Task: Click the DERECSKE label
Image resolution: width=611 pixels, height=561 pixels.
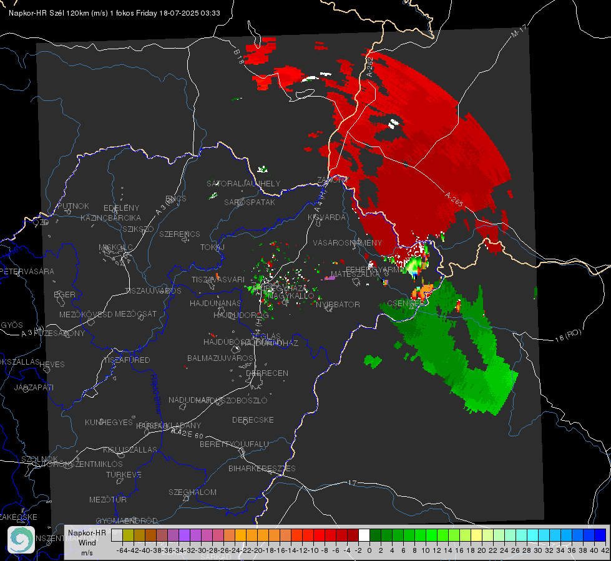Action: 253,420
